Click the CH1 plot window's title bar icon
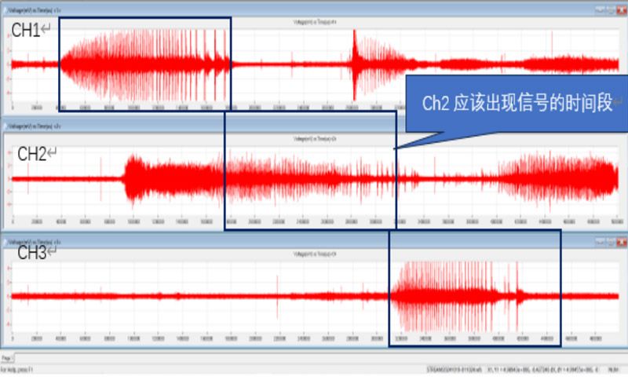Screen dimensions: 628x380 click(4, 9)
